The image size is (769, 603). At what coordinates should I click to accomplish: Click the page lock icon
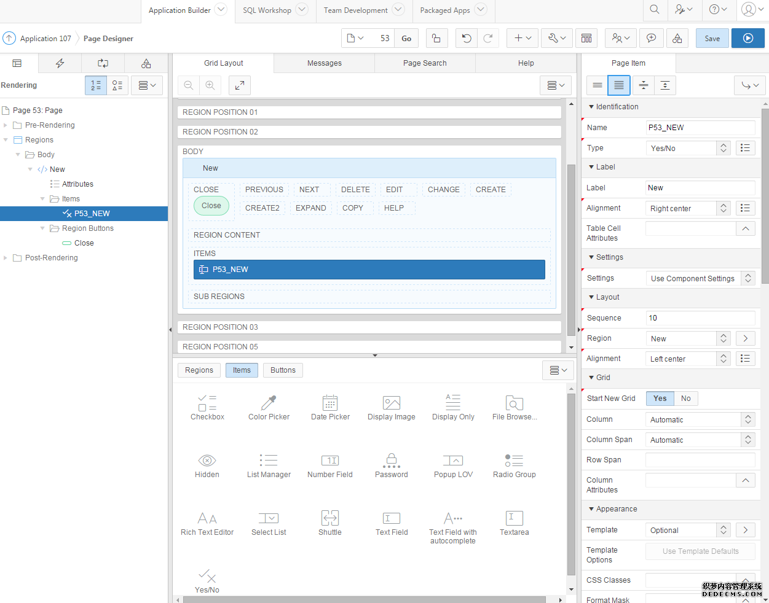coord(436,38)
